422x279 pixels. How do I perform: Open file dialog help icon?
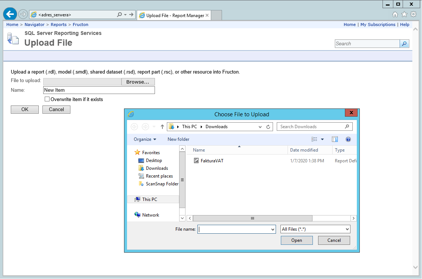click(348, 139)
